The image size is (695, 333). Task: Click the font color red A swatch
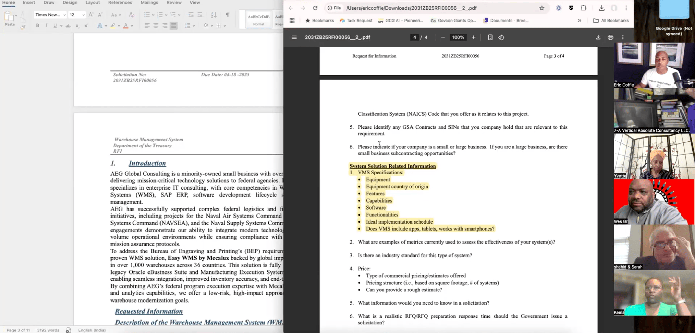click(125, 26)
